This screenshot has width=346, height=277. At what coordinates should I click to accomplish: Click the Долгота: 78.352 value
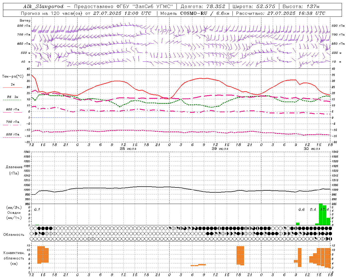tap(203, 6)
